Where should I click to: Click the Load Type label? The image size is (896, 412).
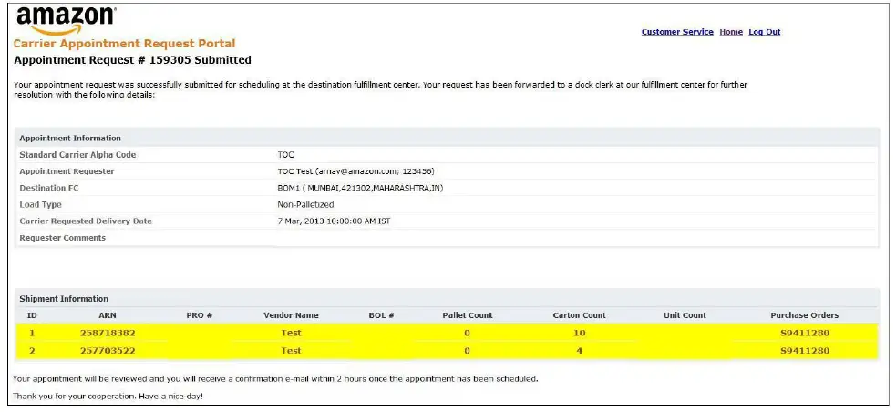coord(41,204)
